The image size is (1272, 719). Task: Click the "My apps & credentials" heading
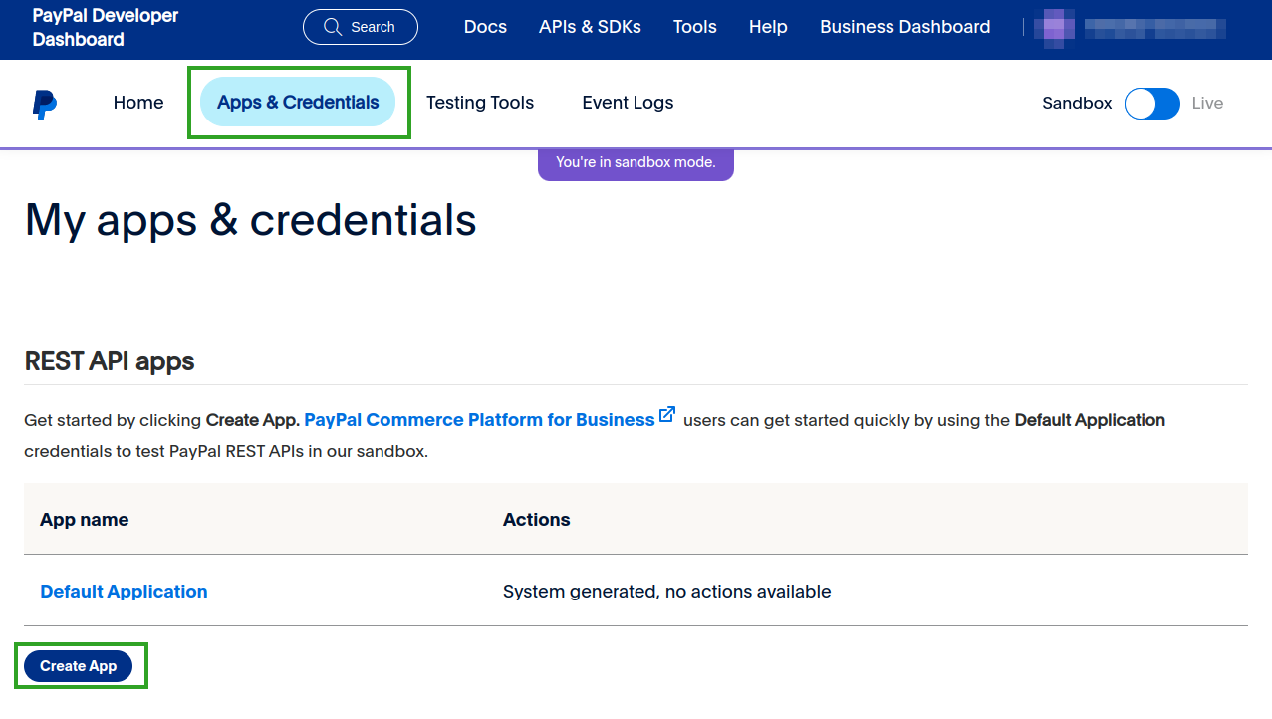(x=251, y=220)
